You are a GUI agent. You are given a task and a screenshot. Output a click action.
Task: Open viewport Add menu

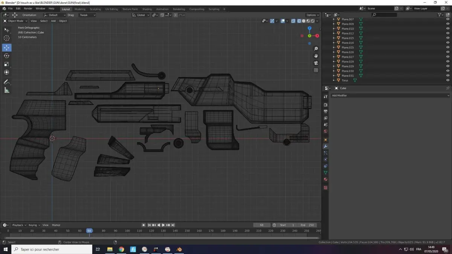pyautogui.click(x=53, y=21)
